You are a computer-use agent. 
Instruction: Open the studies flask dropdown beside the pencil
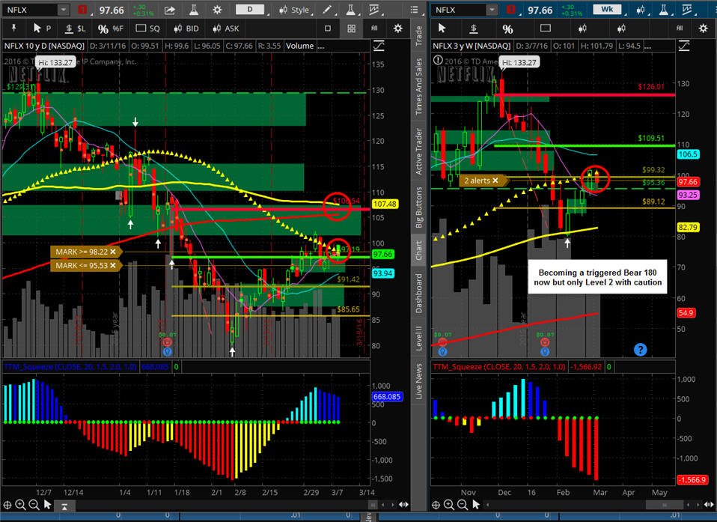click(351, 10)
